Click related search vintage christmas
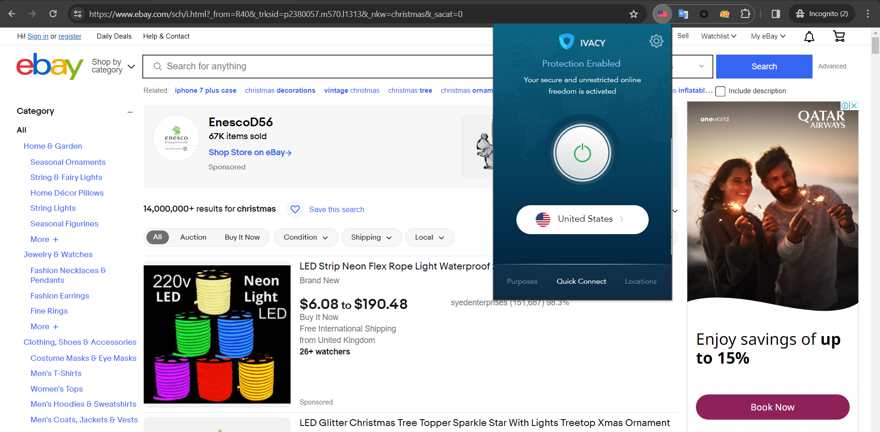This screenshot has height=432, width=880. (x=352, y=90)
